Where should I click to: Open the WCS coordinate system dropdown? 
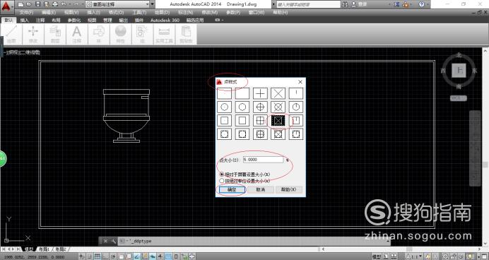coord(459,98)
